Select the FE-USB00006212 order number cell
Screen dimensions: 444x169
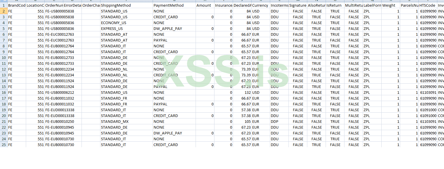[59, 92]
